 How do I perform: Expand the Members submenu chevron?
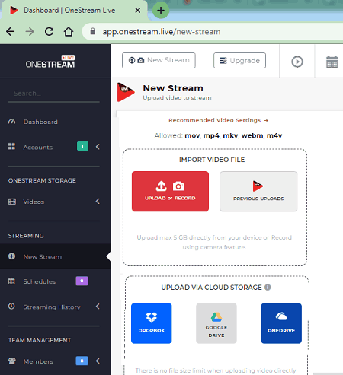(x=98, y=361)
